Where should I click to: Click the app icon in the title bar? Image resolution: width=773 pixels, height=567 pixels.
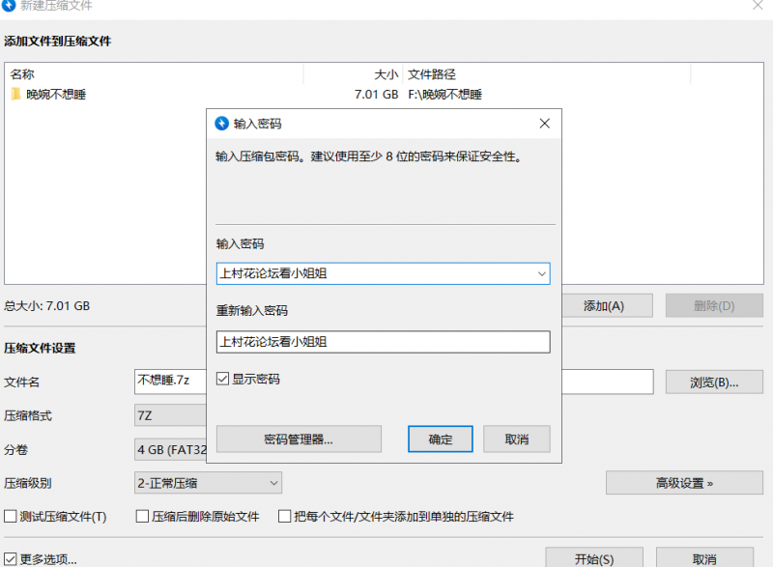(x=10, y=7)
